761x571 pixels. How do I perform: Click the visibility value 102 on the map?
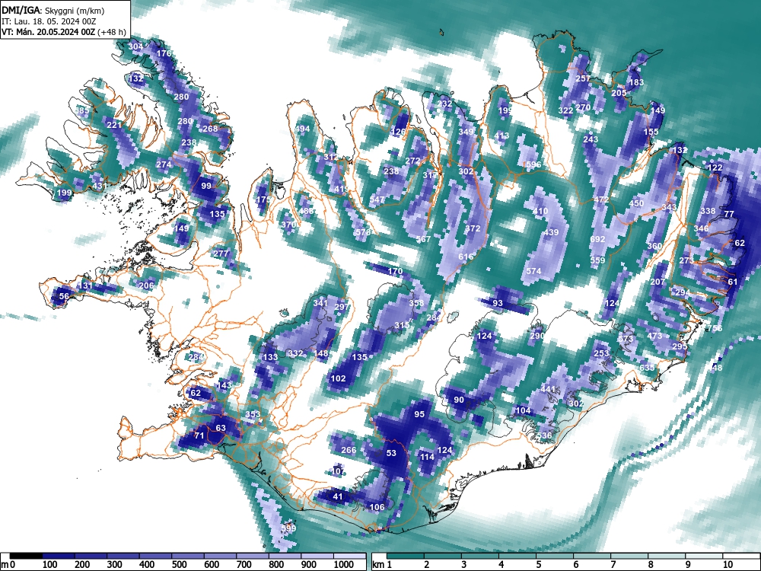339,378
